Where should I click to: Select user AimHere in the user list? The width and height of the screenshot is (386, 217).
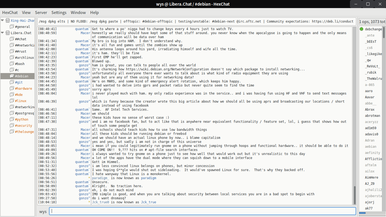[371, 178]
